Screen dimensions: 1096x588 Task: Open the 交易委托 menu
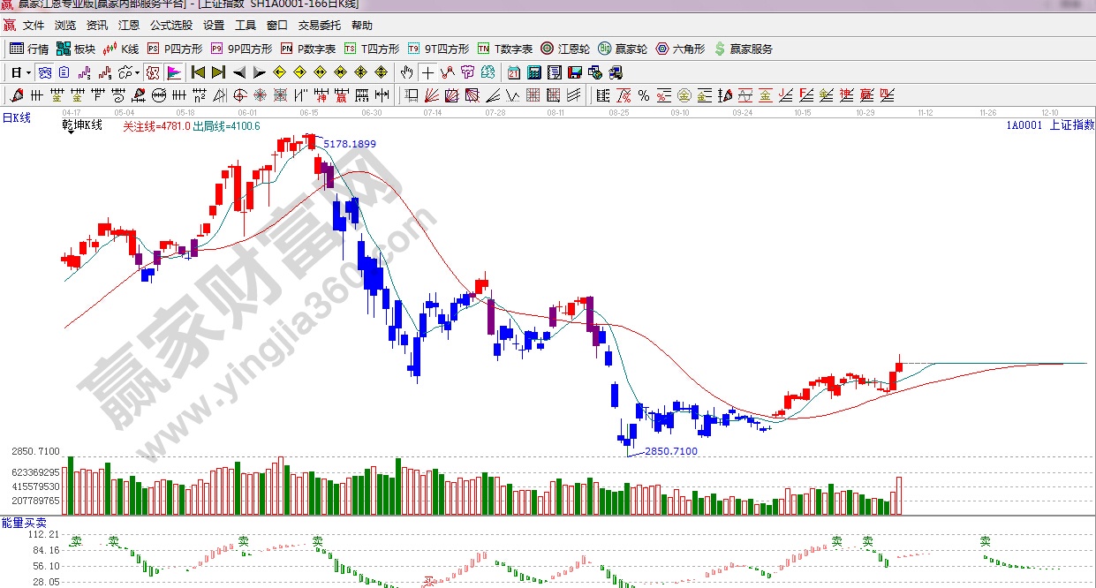319,26
